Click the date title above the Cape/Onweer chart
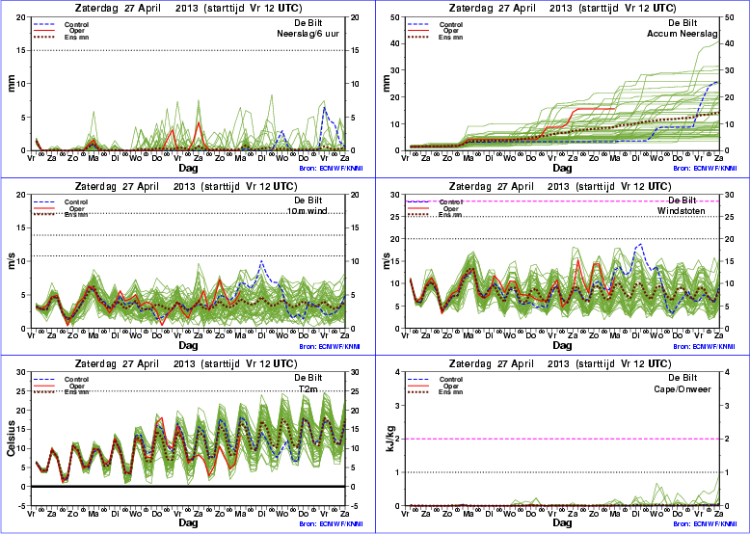 click(x=560, y=363)
